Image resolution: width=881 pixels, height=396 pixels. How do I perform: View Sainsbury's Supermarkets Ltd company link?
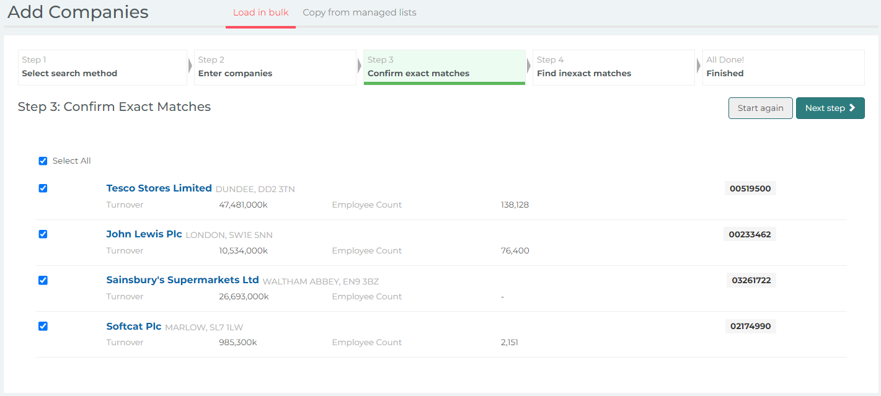pos(182,280)
